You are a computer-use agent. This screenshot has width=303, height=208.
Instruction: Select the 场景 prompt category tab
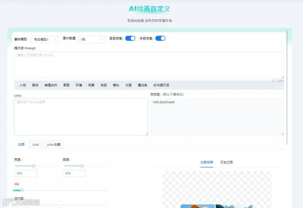[x=91, y=85]
